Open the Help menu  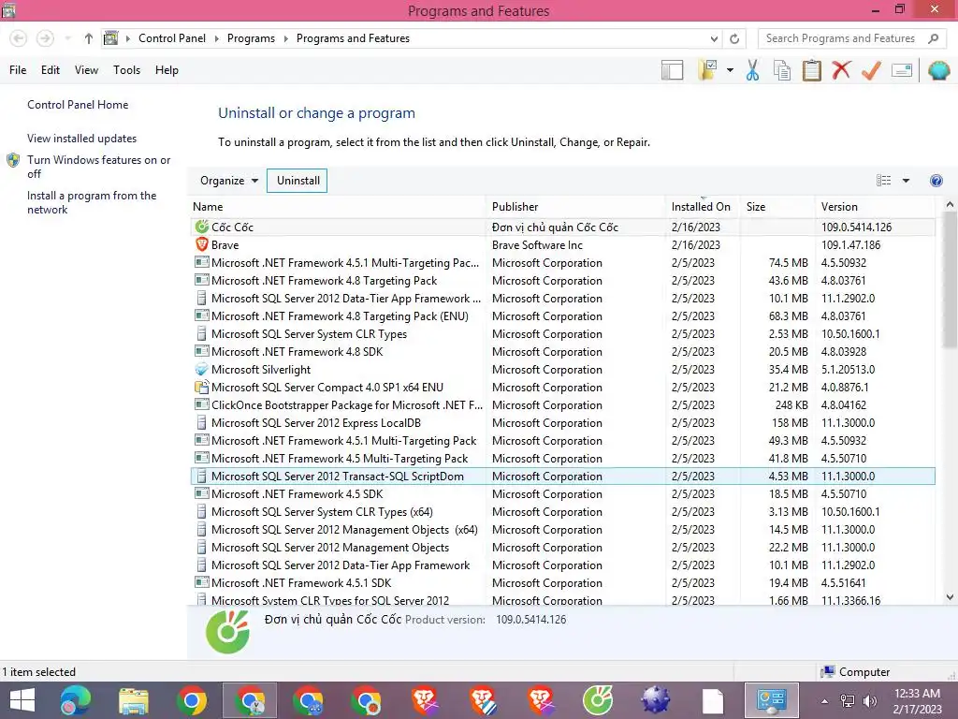tap(167, 70)
